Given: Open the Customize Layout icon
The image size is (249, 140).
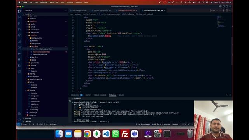Looking at the screenshot, I should click(230, 7).
